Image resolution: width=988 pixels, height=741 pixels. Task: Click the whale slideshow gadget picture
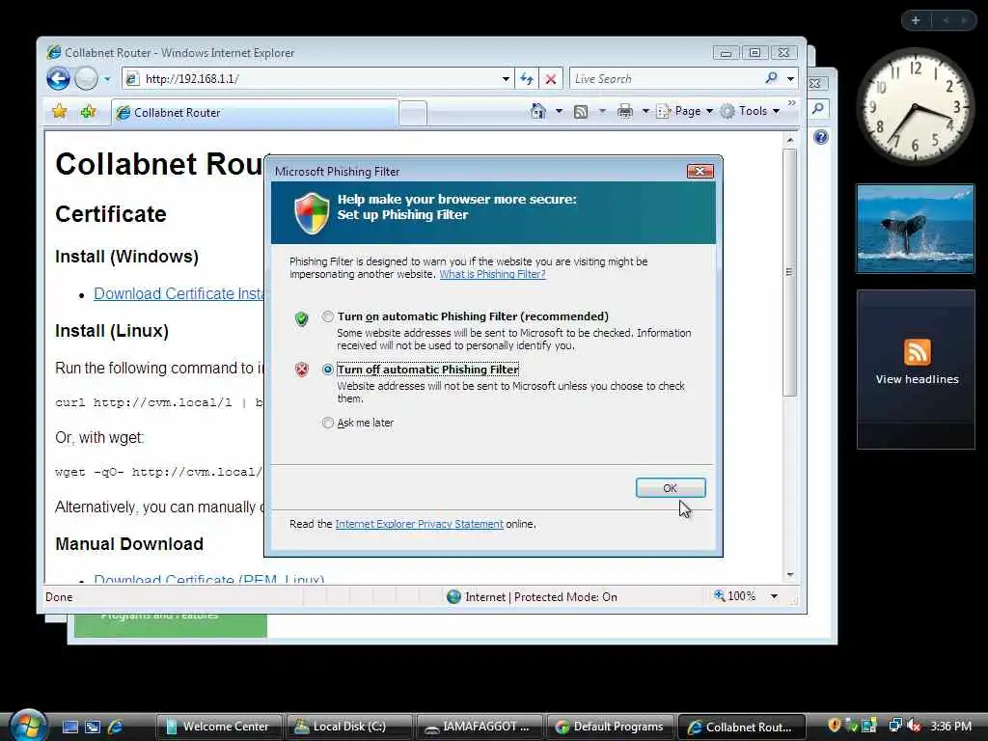point(915,229)
